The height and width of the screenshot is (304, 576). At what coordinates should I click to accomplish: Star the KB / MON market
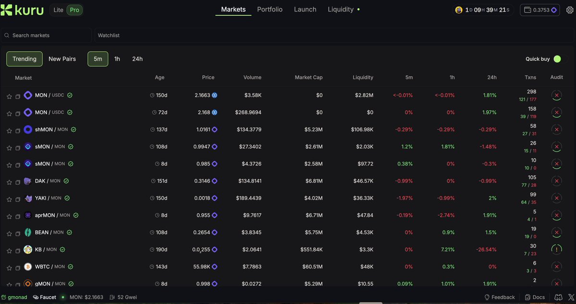coord(9,251)
